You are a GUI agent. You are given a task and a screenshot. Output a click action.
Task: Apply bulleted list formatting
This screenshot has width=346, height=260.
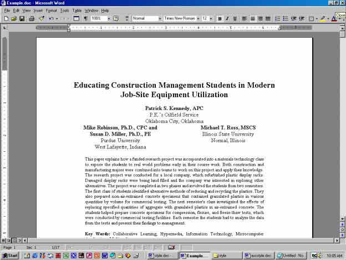[x=286, y=19]
